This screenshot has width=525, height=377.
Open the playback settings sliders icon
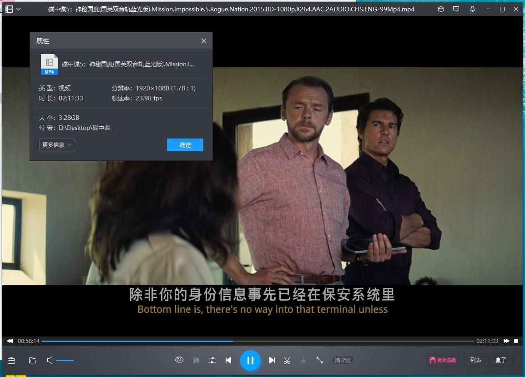click(x=212, y=360)
